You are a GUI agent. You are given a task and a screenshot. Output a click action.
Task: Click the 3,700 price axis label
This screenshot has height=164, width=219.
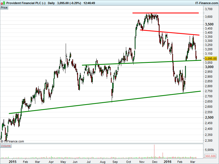(209, 9)
